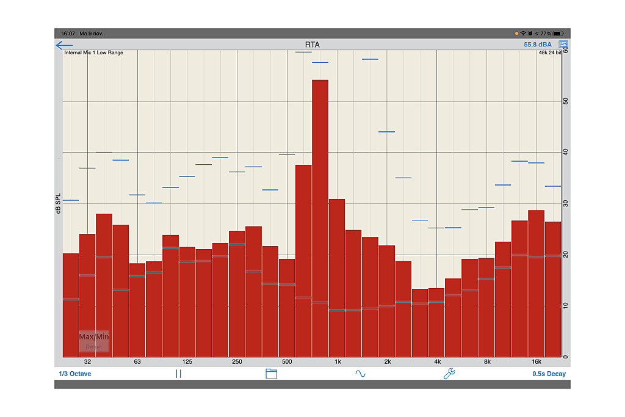This screenshot has width=625, height=417.
Task: Tap the 2k frequency axis label
Action: point(388,361)
